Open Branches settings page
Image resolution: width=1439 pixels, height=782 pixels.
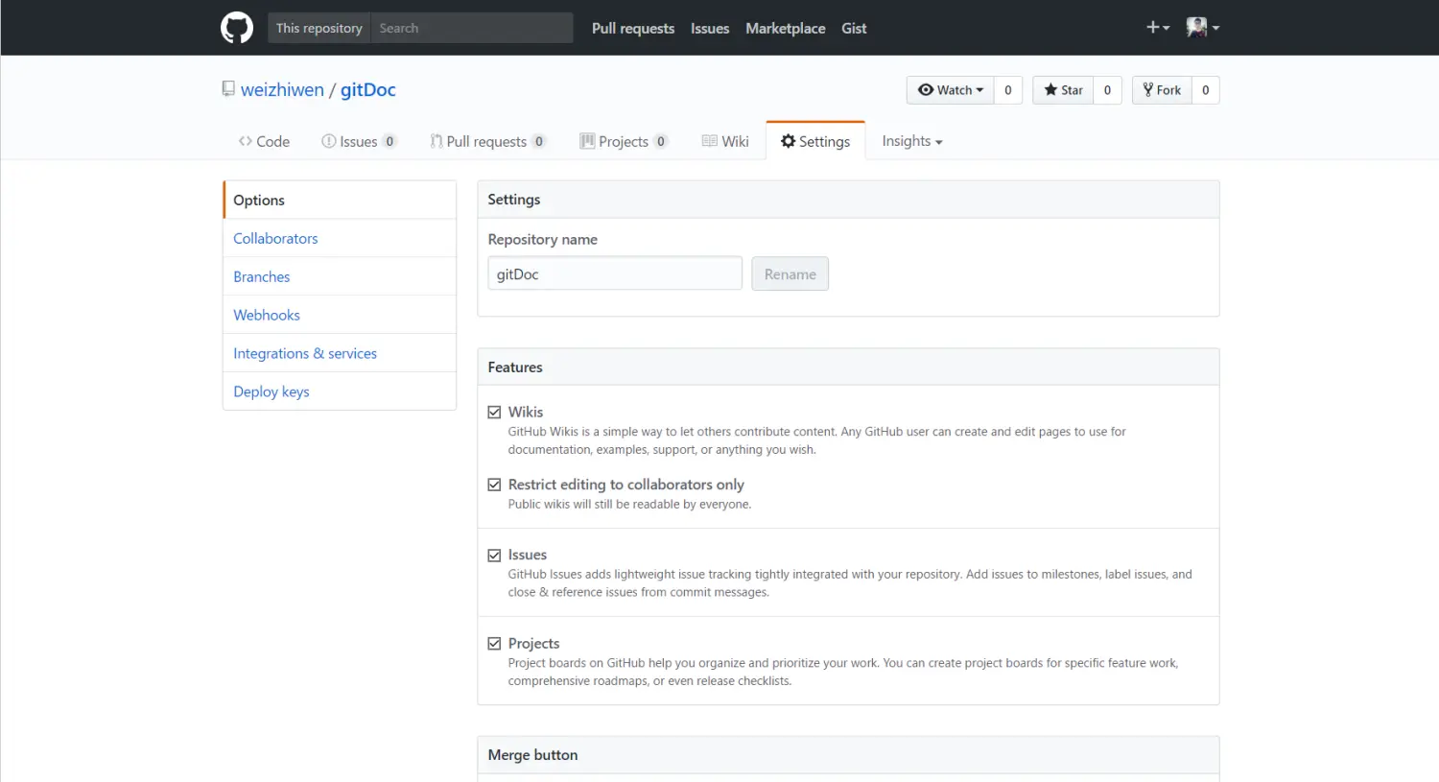point(340,276)
